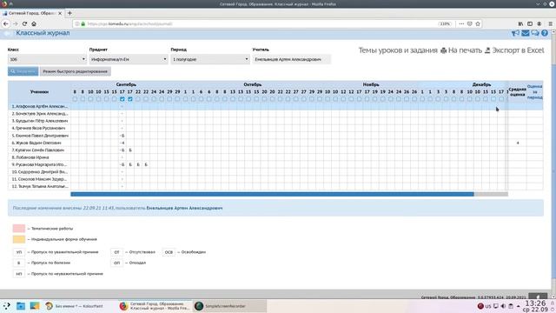Click the pink Тематические работы swatch
The image size is (556, 313).
19,228
